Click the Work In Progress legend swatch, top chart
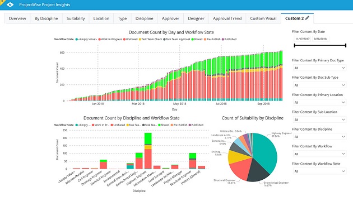353x201 pixels. (x=99, y=39)
